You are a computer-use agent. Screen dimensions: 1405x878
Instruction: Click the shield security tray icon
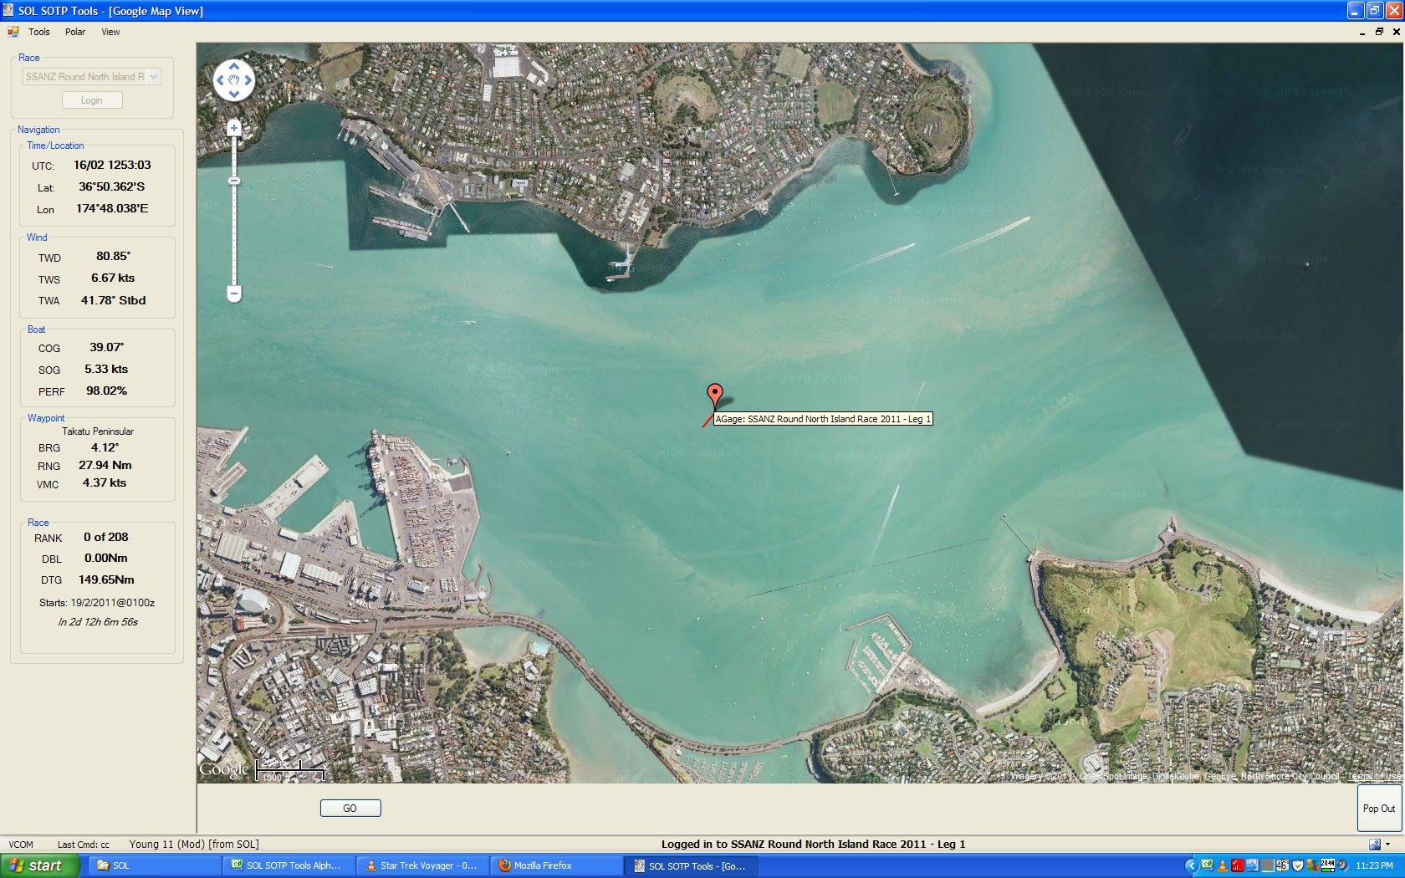point(1298,865)
